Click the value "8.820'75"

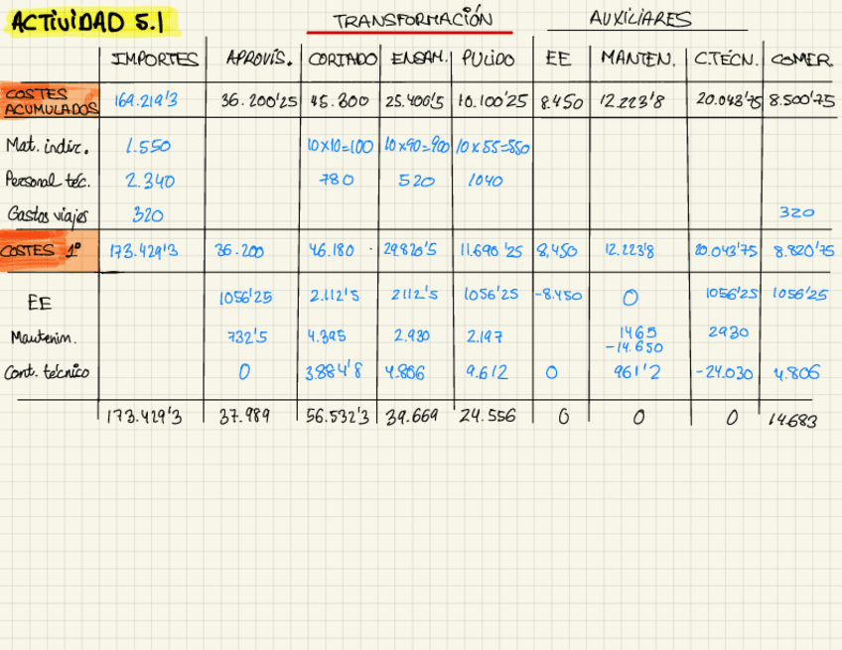click(x=804, y=251)
